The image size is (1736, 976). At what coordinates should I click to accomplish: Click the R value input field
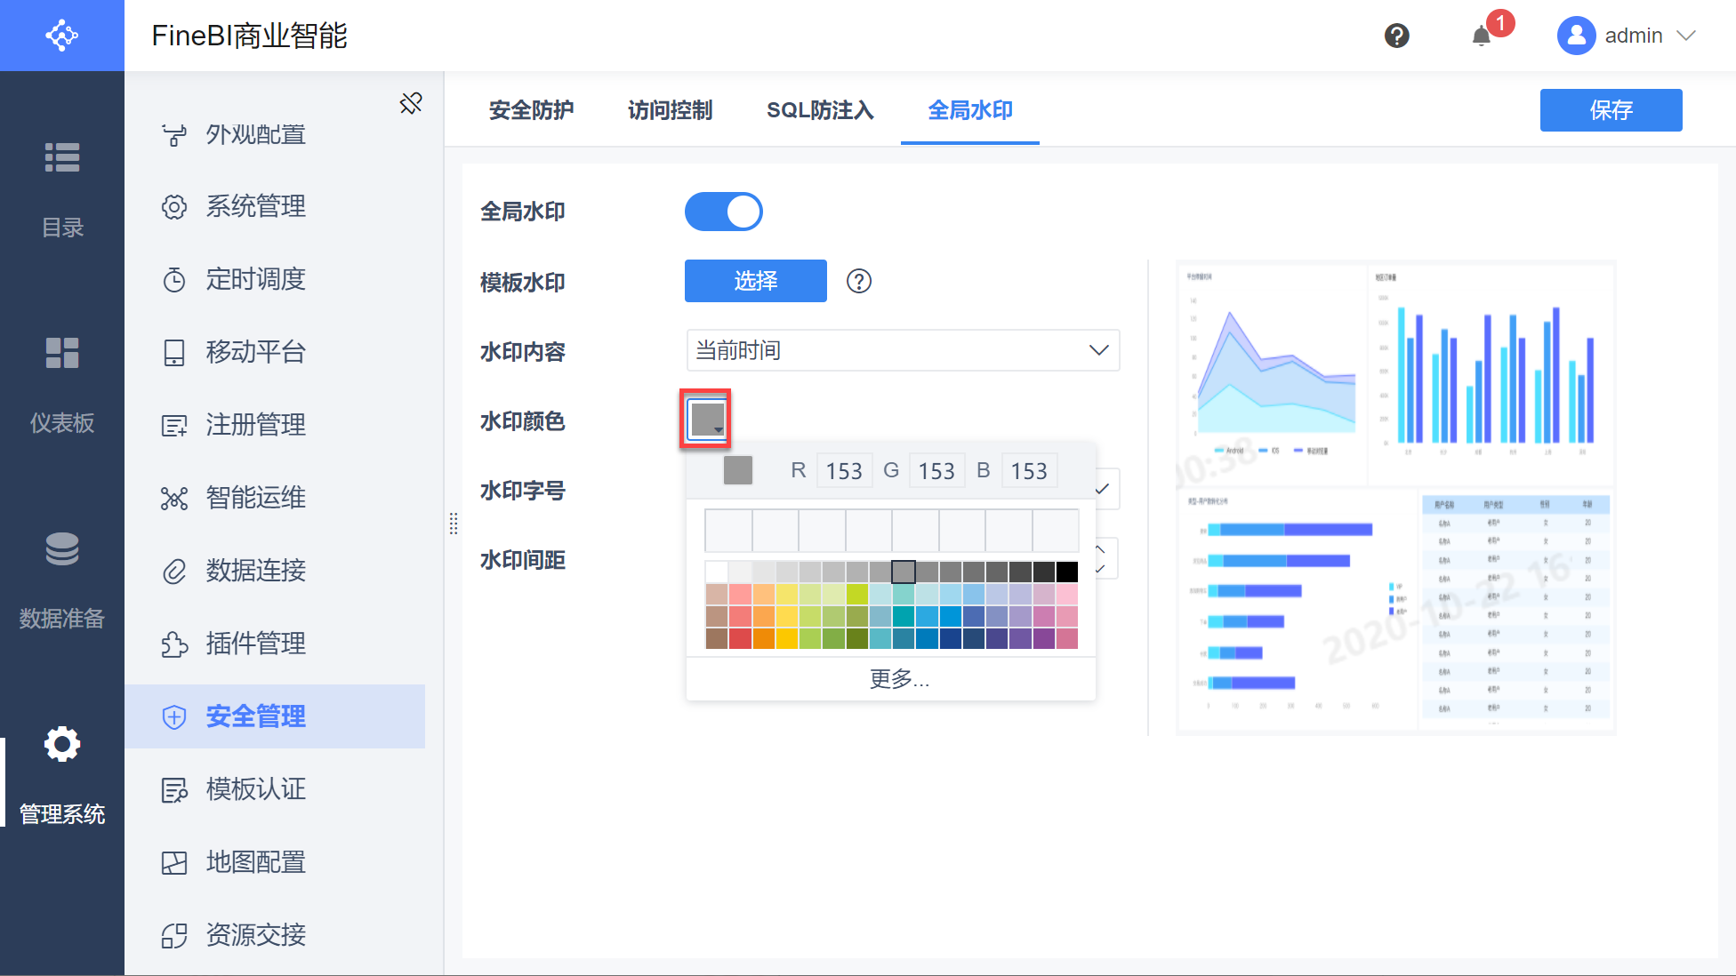pos(843,470)
